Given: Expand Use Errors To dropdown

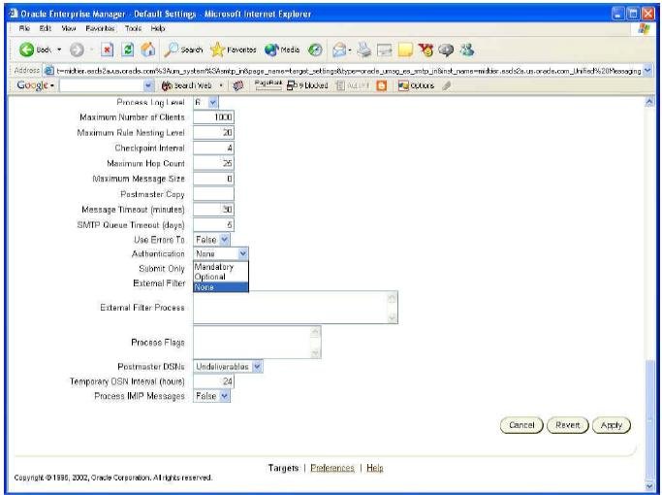Looking at the screenshot, I should [225, 240].
